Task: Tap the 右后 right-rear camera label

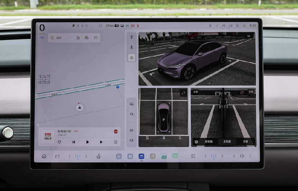Action: (x=251, y=92)
